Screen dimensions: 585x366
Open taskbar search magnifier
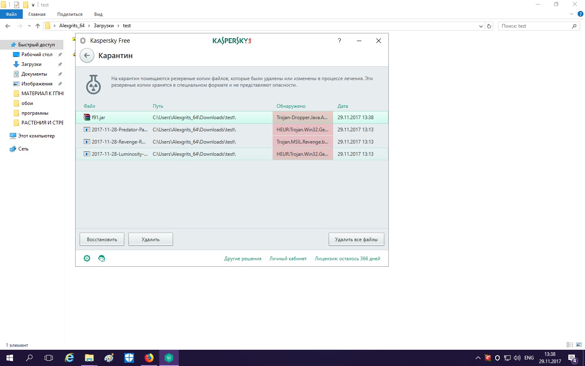[x=29, y=358]
